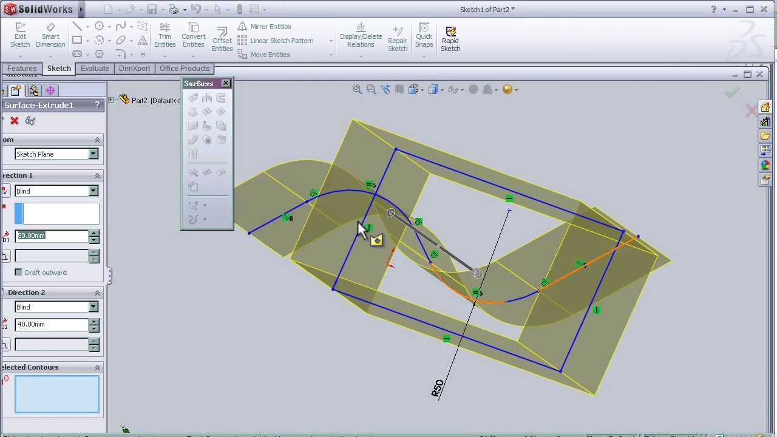777x437 pixels.
Task: Click the New document icon
Action: click(x=109, y=9)
